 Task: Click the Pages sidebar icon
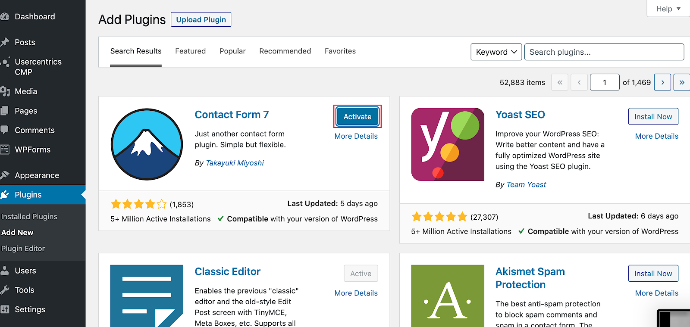tap(4, 111)
